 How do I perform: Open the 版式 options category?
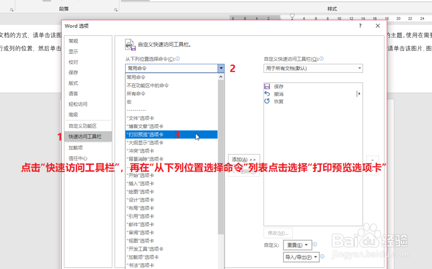[x=88, y=83]
